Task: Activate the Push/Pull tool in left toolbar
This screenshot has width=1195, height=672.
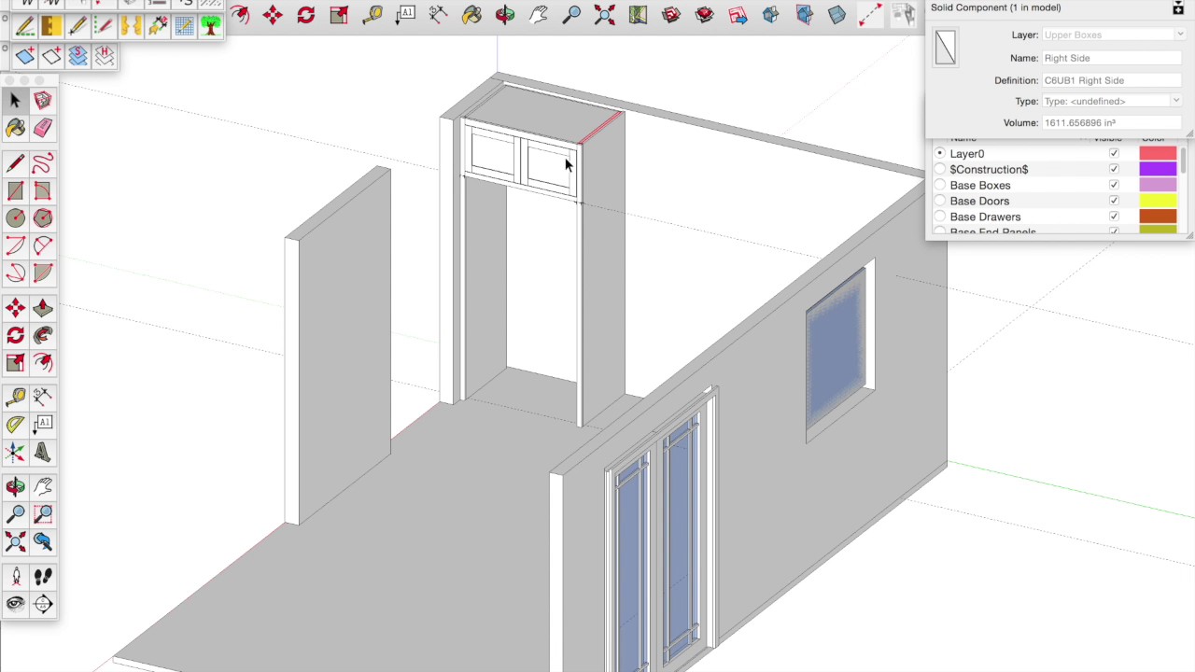Action: (43, 308)
